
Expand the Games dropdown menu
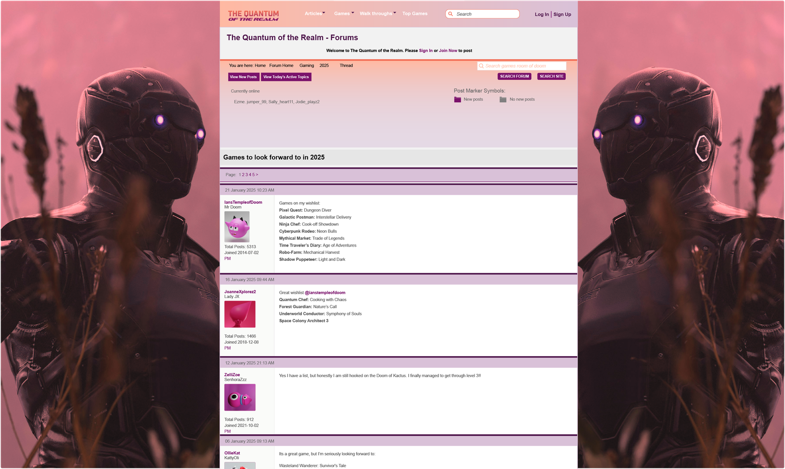coord(343,14)
